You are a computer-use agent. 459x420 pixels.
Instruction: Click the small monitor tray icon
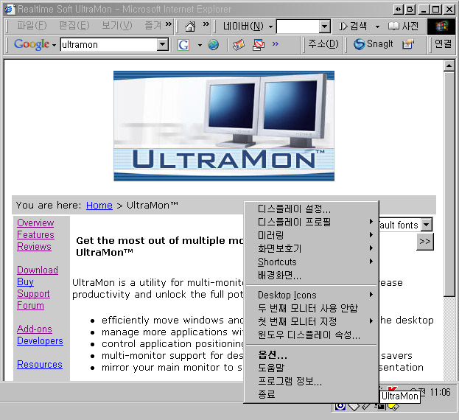coord(380,406)
